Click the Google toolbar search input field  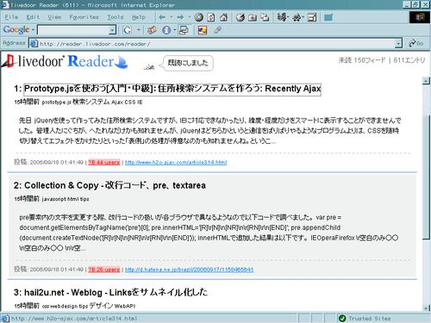click(73, 30)
